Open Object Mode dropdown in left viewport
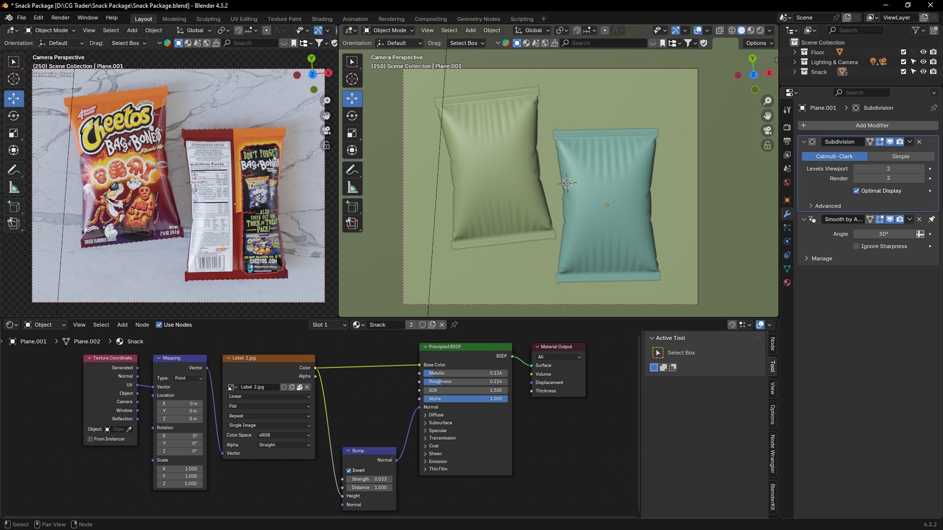The width and height of the screenshot is (943, 530). (51, 30)
